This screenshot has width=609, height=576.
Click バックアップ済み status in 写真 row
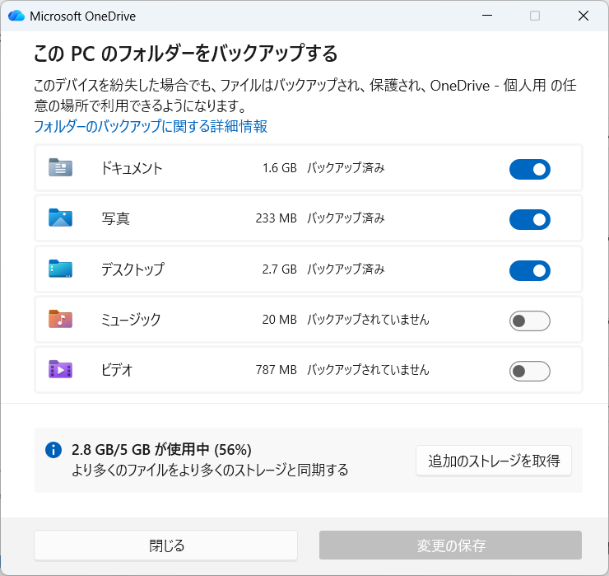(346, 218)
